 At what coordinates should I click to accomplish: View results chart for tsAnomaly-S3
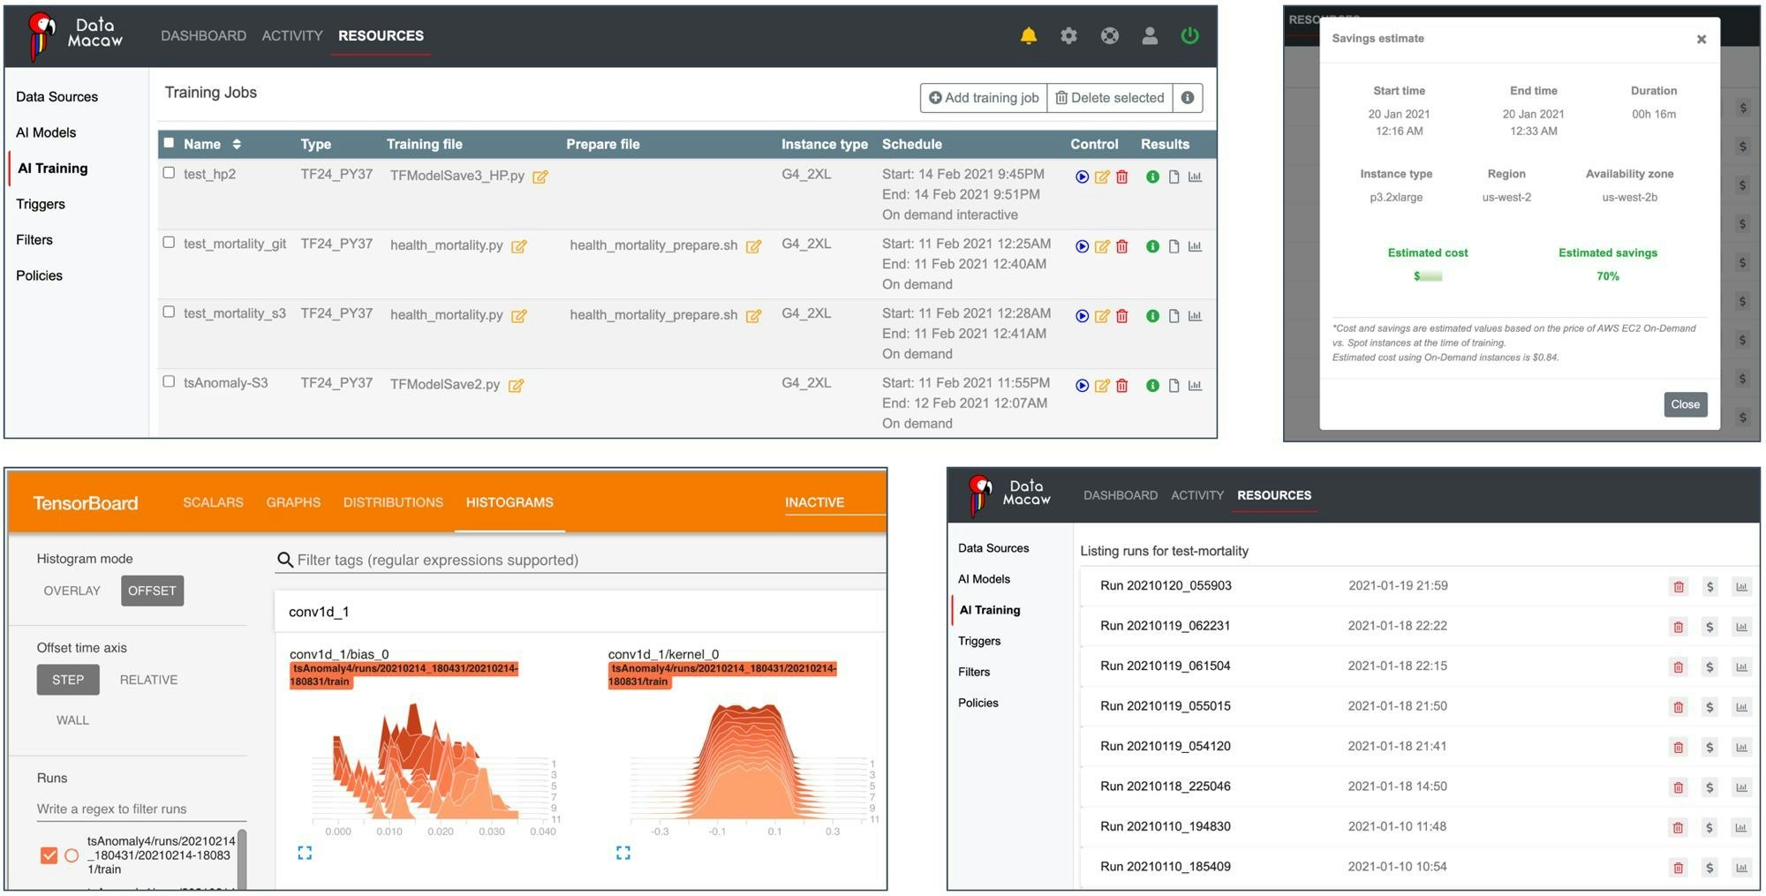[1195, 385]
